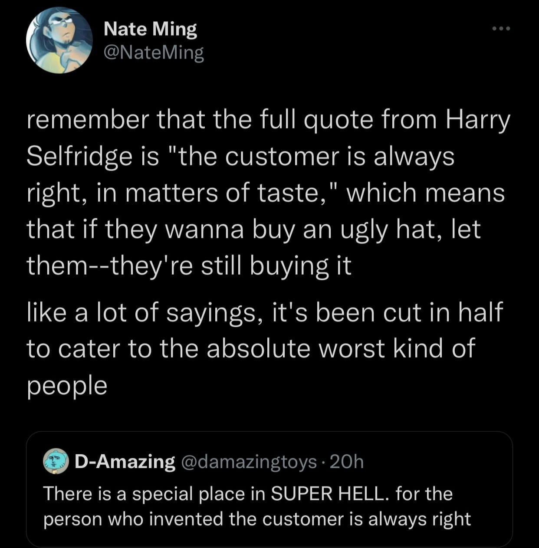
Task: Click the @damazingtoys username
Action: click(250, 462)
